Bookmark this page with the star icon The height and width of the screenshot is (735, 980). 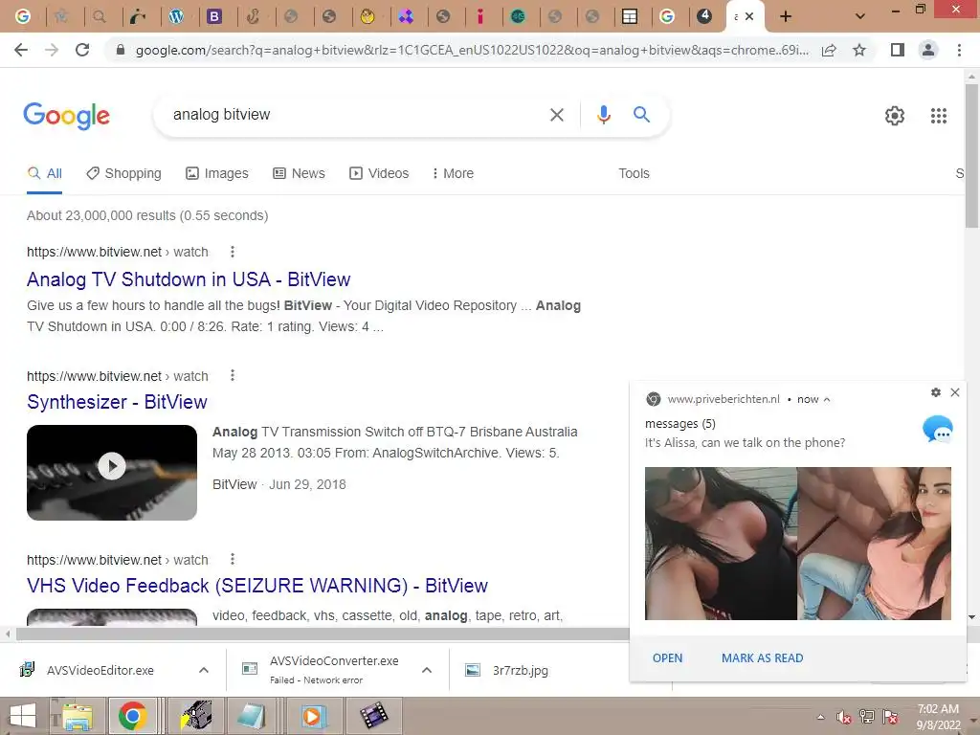(x=859, y=50)
